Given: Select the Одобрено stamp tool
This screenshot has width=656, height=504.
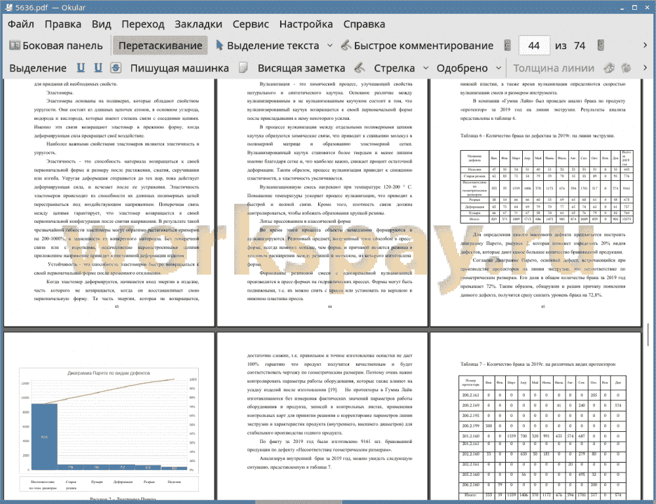Looking at the screenshot, I should click(462, 68).
